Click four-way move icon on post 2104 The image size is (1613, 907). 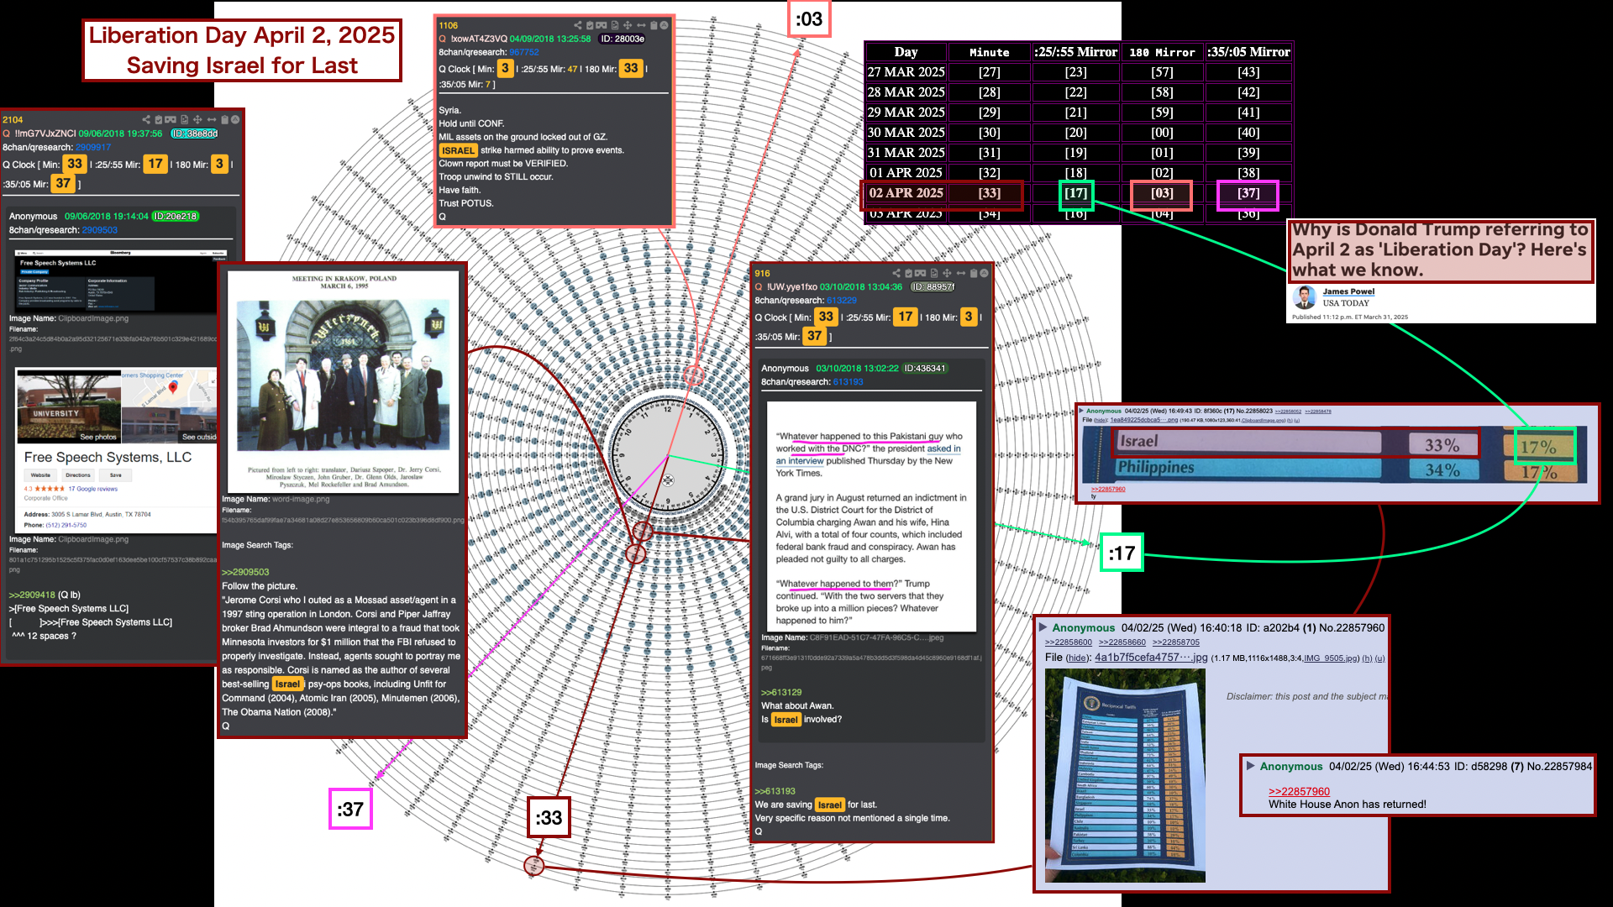[x=197, y=120]
